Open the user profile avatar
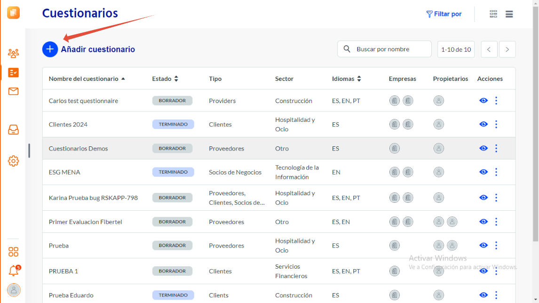Viewport: 539px width, 303px height. [14, 290]
